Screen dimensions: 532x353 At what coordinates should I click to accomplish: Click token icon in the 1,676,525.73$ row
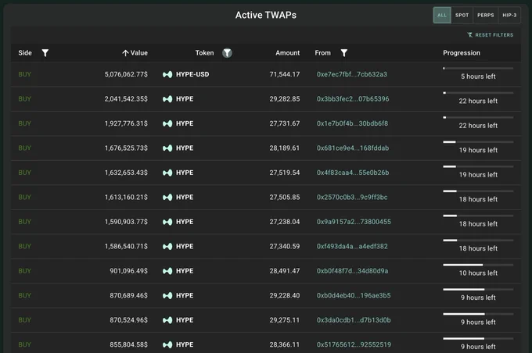[167, 148]
